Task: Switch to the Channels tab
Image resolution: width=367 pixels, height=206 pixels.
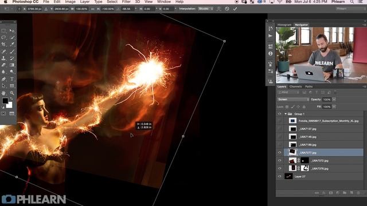Action: [x=296, y=86]
